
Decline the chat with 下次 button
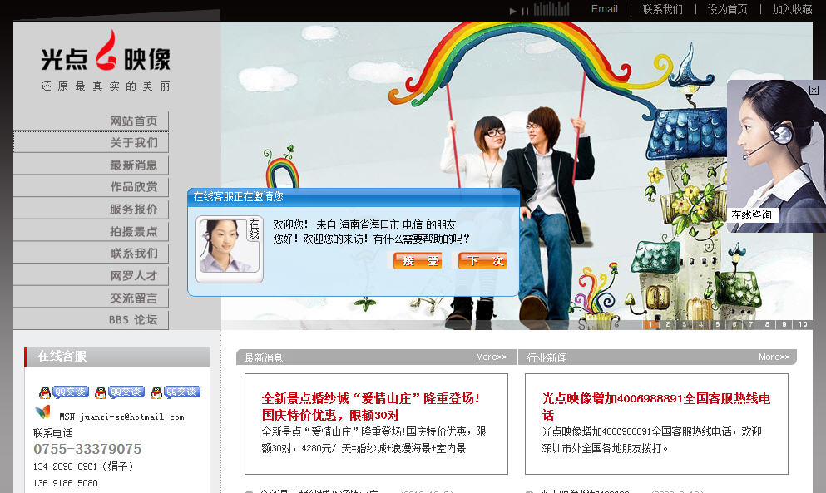pos(482,261)
